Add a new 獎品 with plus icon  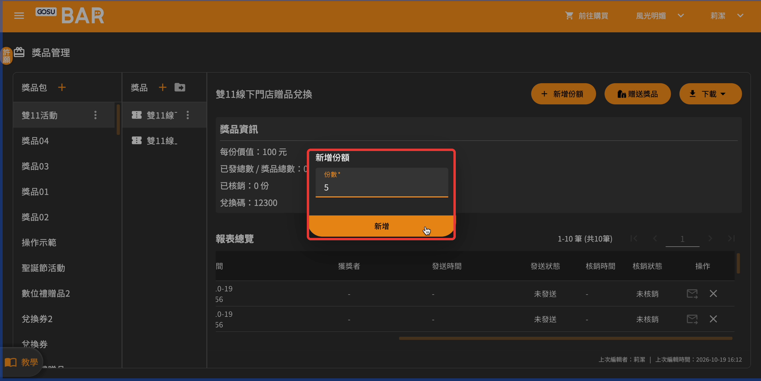163,88
